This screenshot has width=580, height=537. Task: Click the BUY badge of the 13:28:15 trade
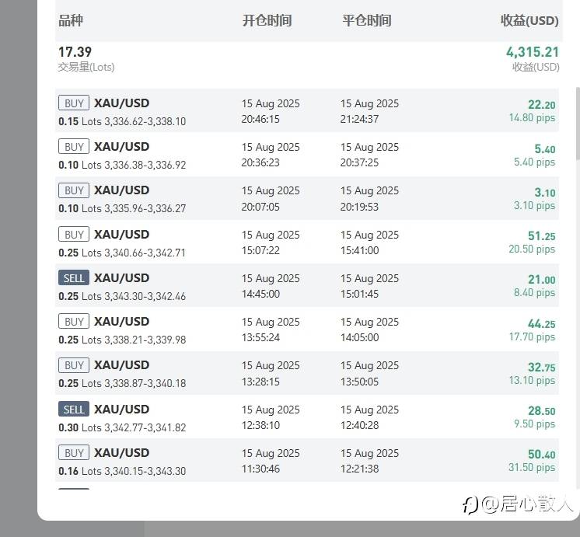click(74, 365)
